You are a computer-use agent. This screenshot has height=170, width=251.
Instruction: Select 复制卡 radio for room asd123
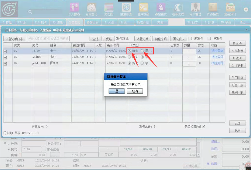pos(142,57)
